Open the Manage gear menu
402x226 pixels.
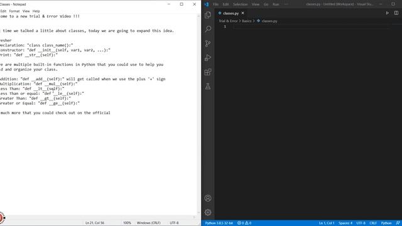click(208, 212)
